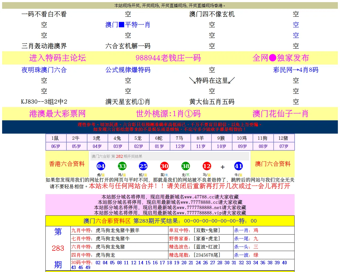Screen dimensions: 340x272
Task: Click 世外桃源:1肖①码 banner link
Action: (x=168, y=114)
